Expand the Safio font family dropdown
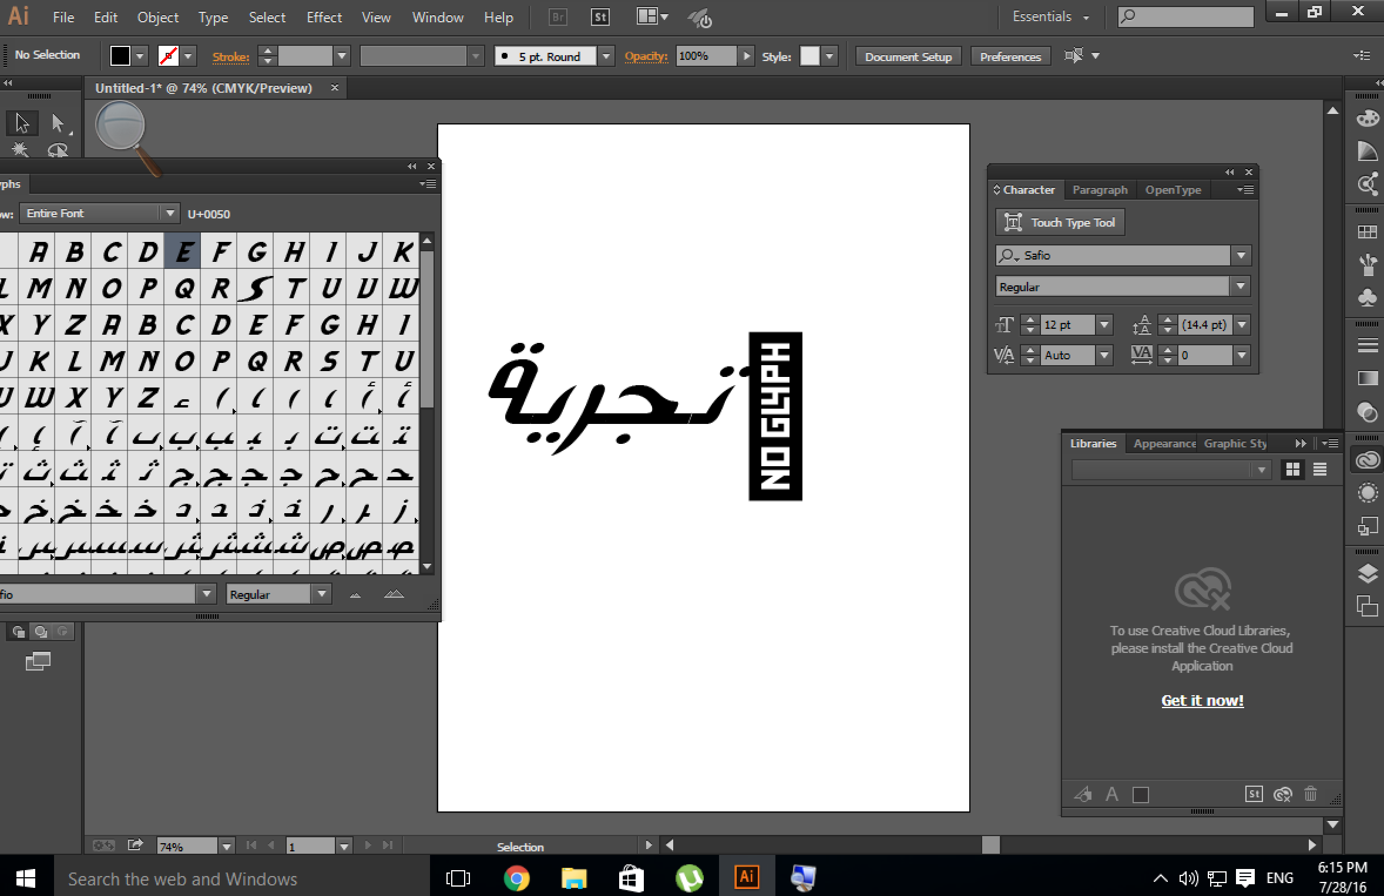Screen dimensions: 1384x896 (x=1241, y=255)
